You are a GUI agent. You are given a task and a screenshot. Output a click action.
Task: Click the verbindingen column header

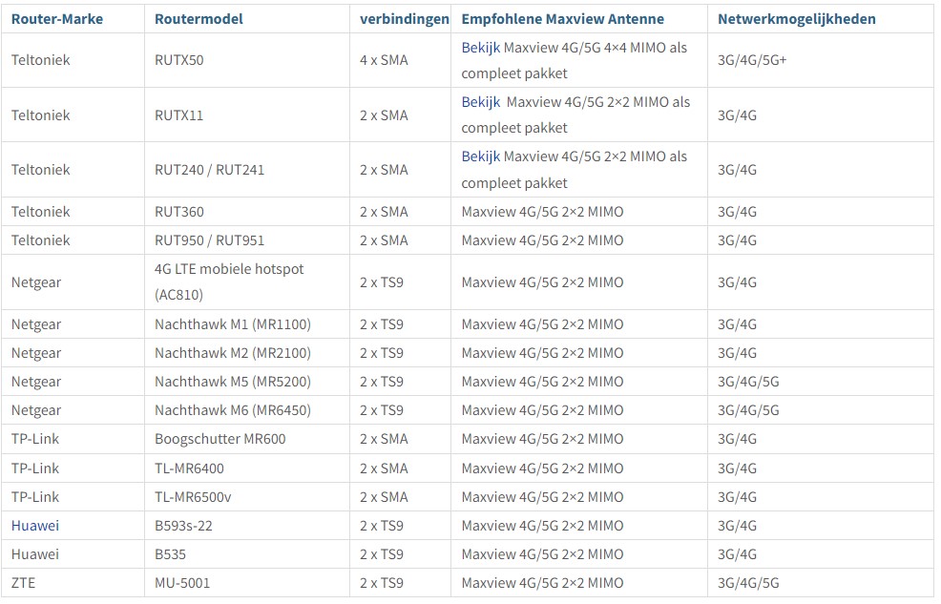pyautogui.click(x=405, y=18)
